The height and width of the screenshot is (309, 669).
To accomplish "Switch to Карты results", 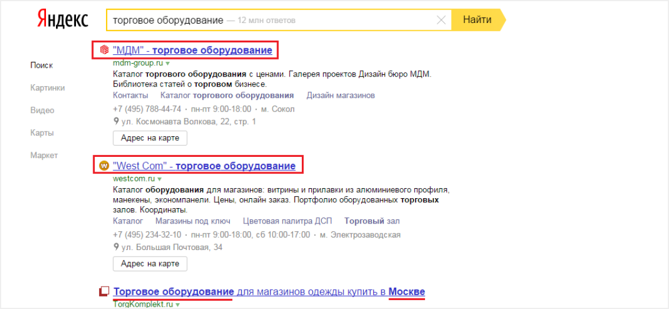I will pyautogui.click(x=42, y=133).
